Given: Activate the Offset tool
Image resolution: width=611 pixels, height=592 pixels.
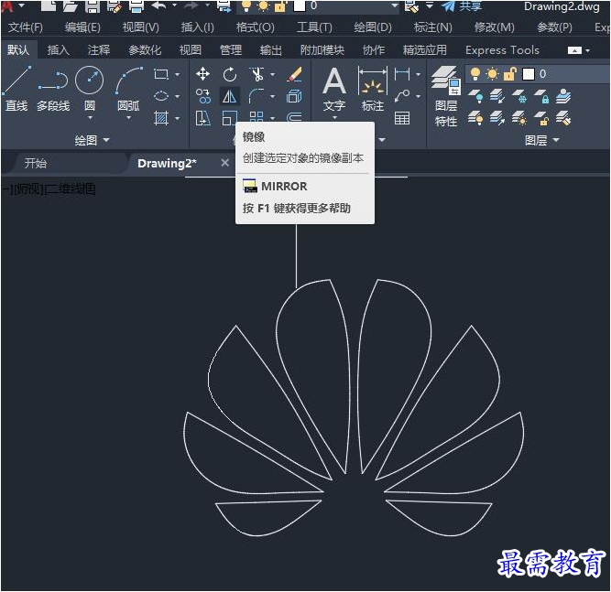Looking at the screenshot, I should click(294, 117).
